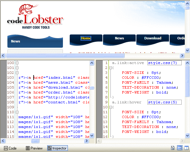Click the CodeLobster lobster logo
The width and height of the screenshot is (190, 152).
35,16
